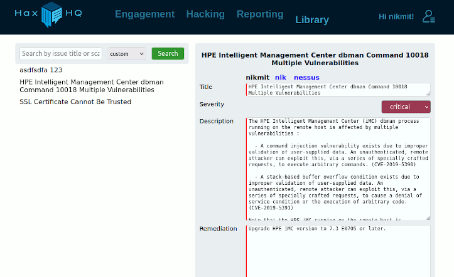454x277 pixels.
Task: Select the HPE Intelligent Management Center list entry
Action: coord(92,86)
